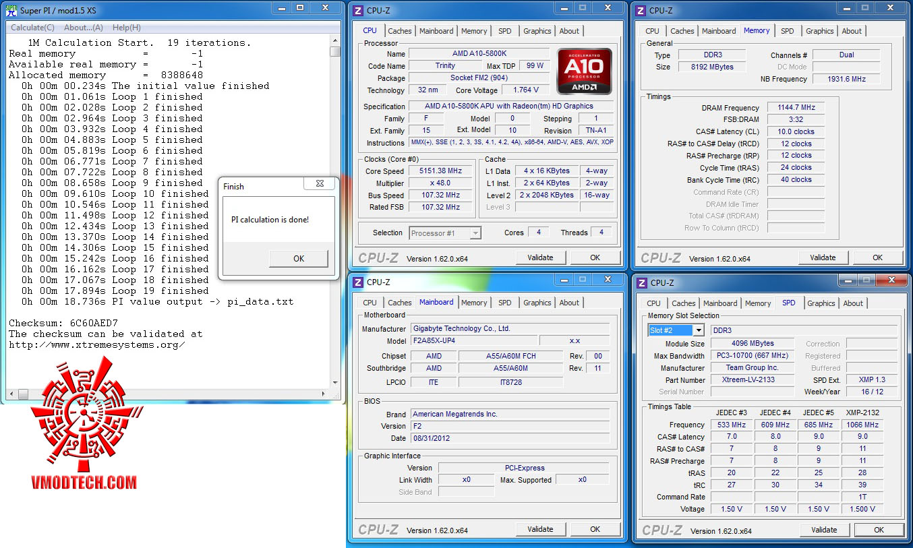Click the Max Bandwidth value 'PC3-10700 (667 MHz)'

[752, 356]
